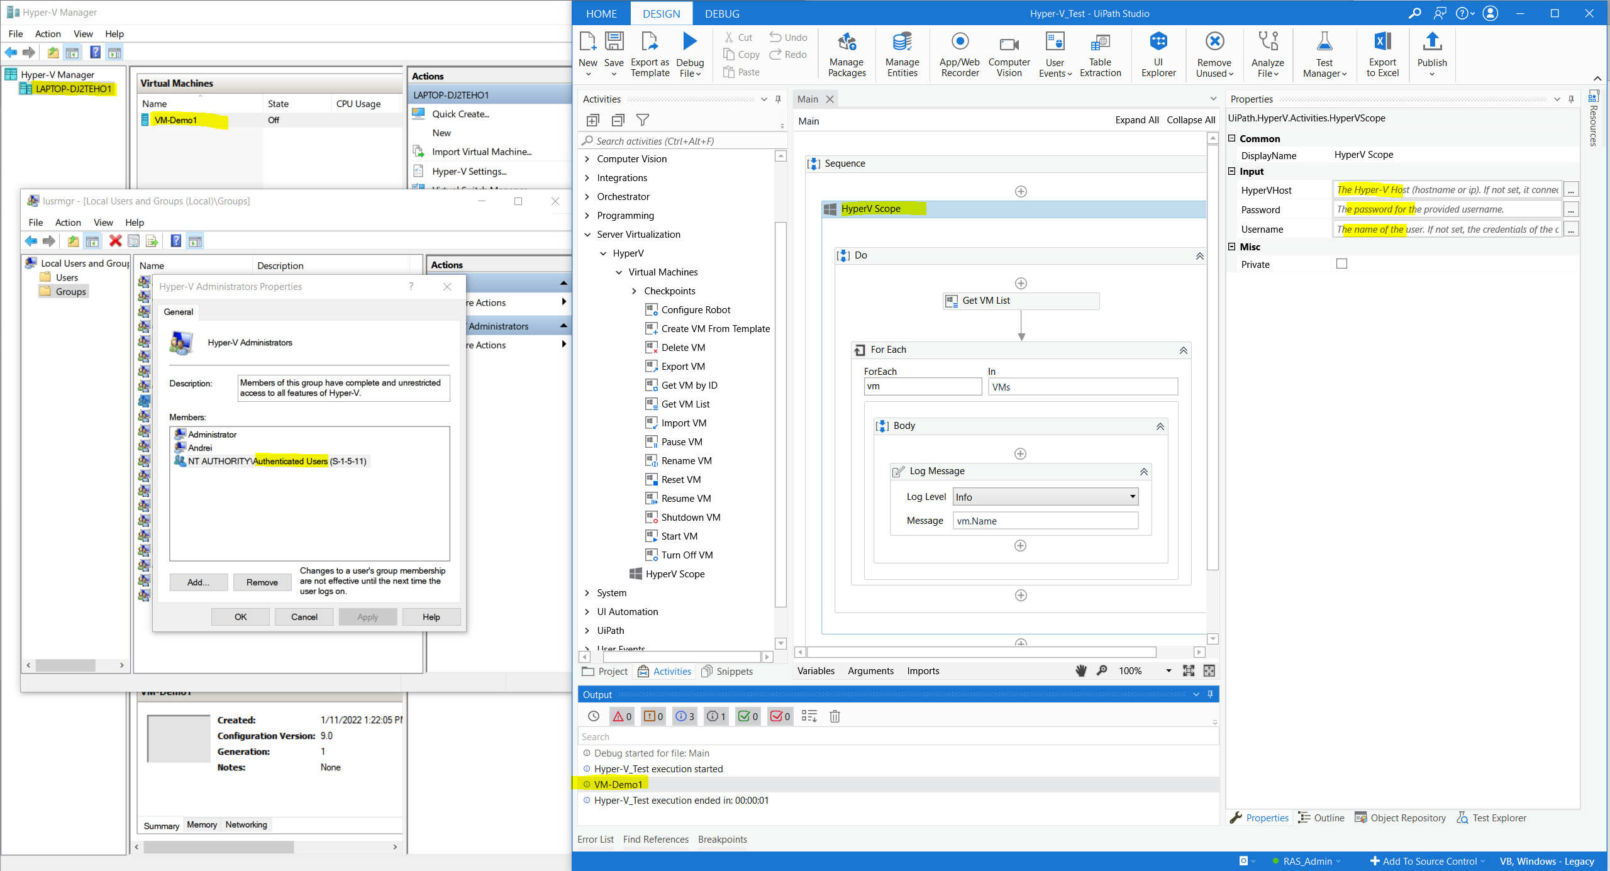Collapse the Server Virtualization category
The height and width of the screenshot is (871, 1610).
tap(587, 235)
